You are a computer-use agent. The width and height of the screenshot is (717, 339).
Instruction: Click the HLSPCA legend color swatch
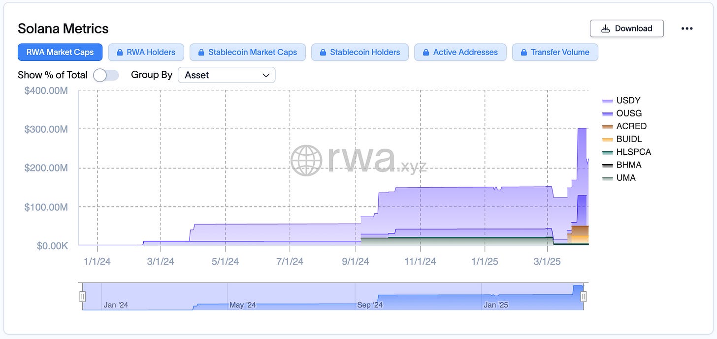point(607,153)
